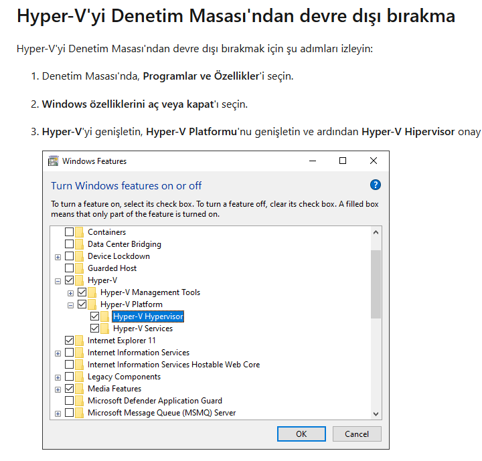Expand the Internet Information Services node

pyautogui.click(x=58, y=353)
